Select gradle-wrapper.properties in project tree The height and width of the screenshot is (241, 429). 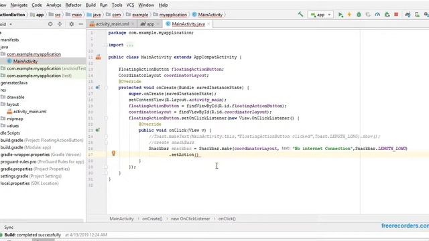pos(40,155)
